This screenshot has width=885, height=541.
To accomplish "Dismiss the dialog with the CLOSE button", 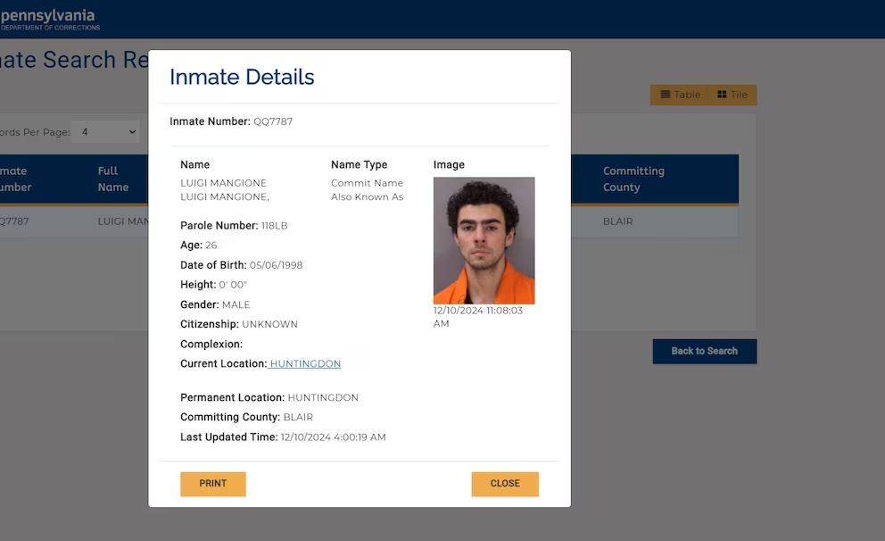I will (x=505, y=484).
